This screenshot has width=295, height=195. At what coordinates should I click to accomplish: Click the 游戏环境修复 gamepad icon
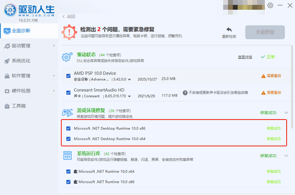coord(67,113)
